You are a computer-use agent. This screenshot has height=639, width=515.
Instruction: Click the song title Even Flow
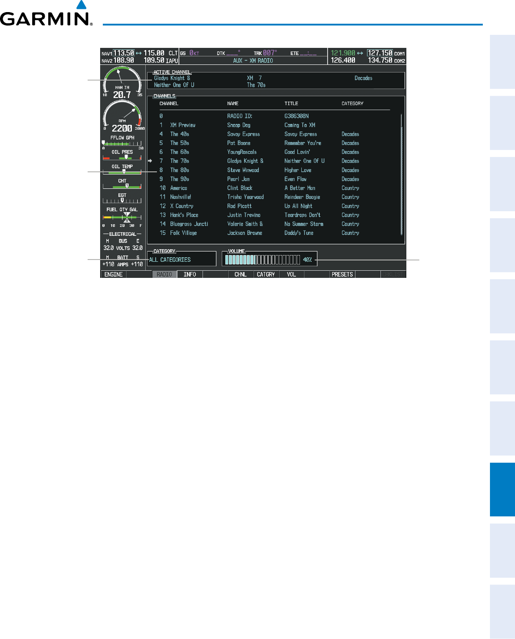click(x=295, y=179)
